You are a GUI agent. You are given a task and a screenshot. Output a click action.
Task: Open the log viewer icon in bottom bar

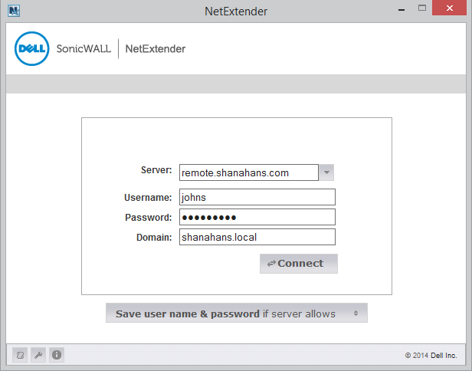(20, 355)
